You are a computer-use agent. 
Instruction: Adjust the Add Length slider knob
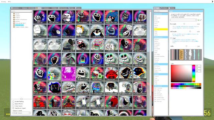(x=190, y=31)
